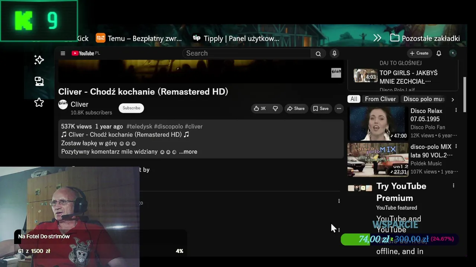Open the notifications bell
Viewport: 476px width, 267px height.
439,53
